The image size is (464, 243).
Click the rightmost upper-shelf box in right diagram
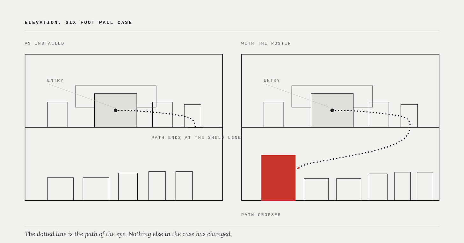coord(409,116)
